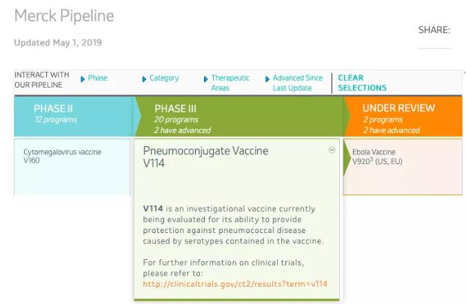Click the arrow icon beside Phase filter
This screenshot has width=466, height=304.
click(83, 79)
